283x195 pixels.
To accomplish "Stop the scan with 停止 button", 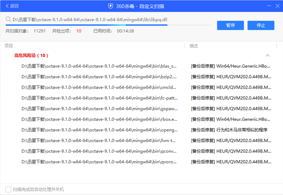I will (261, 25).
